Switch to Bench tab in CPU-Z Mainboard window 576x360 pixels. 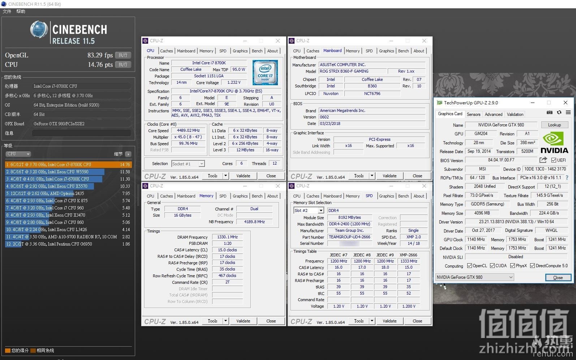click(403, 51)
